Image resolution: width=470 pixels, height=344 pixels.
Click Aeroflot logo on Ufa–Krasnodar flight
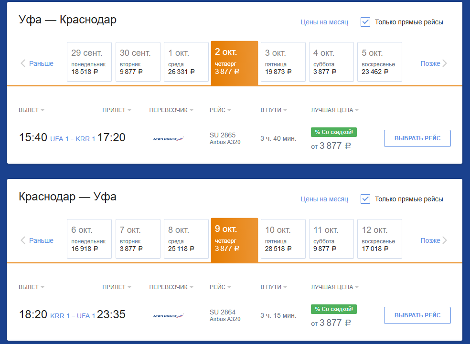pyautogui.click(x=168, y=139)
